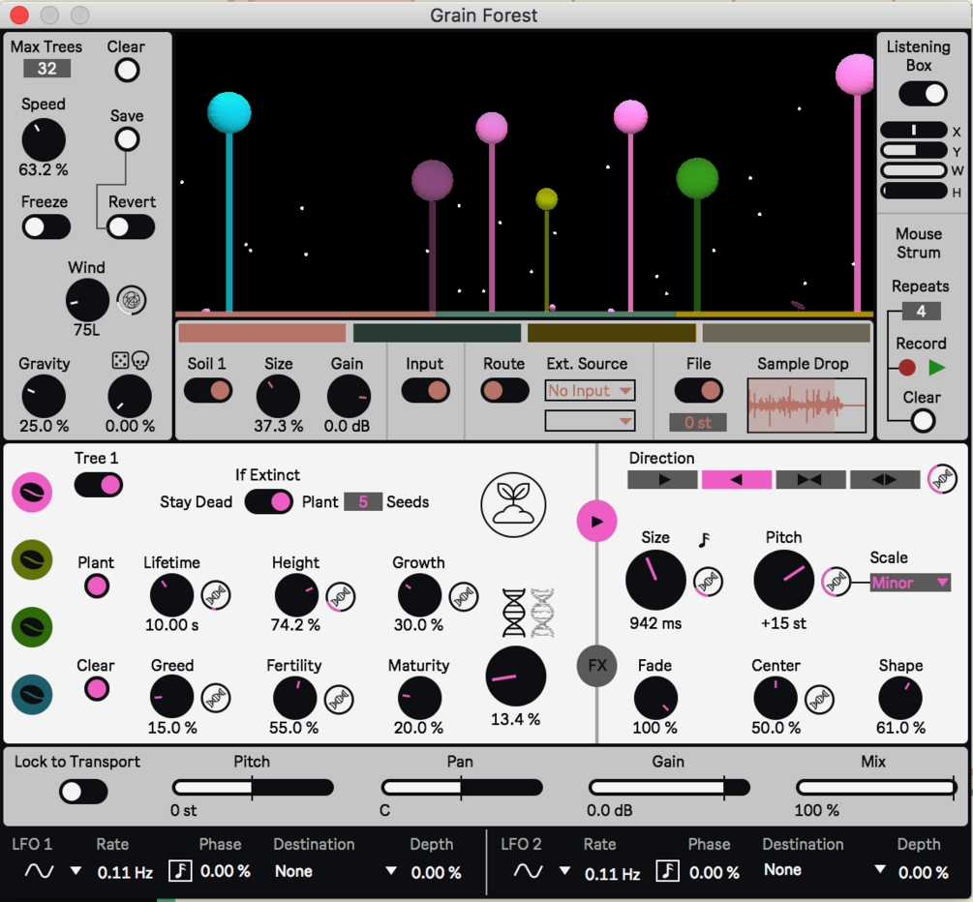973x902 pixels.
Task: Toggle the Route switch
Action: point(504,391)
